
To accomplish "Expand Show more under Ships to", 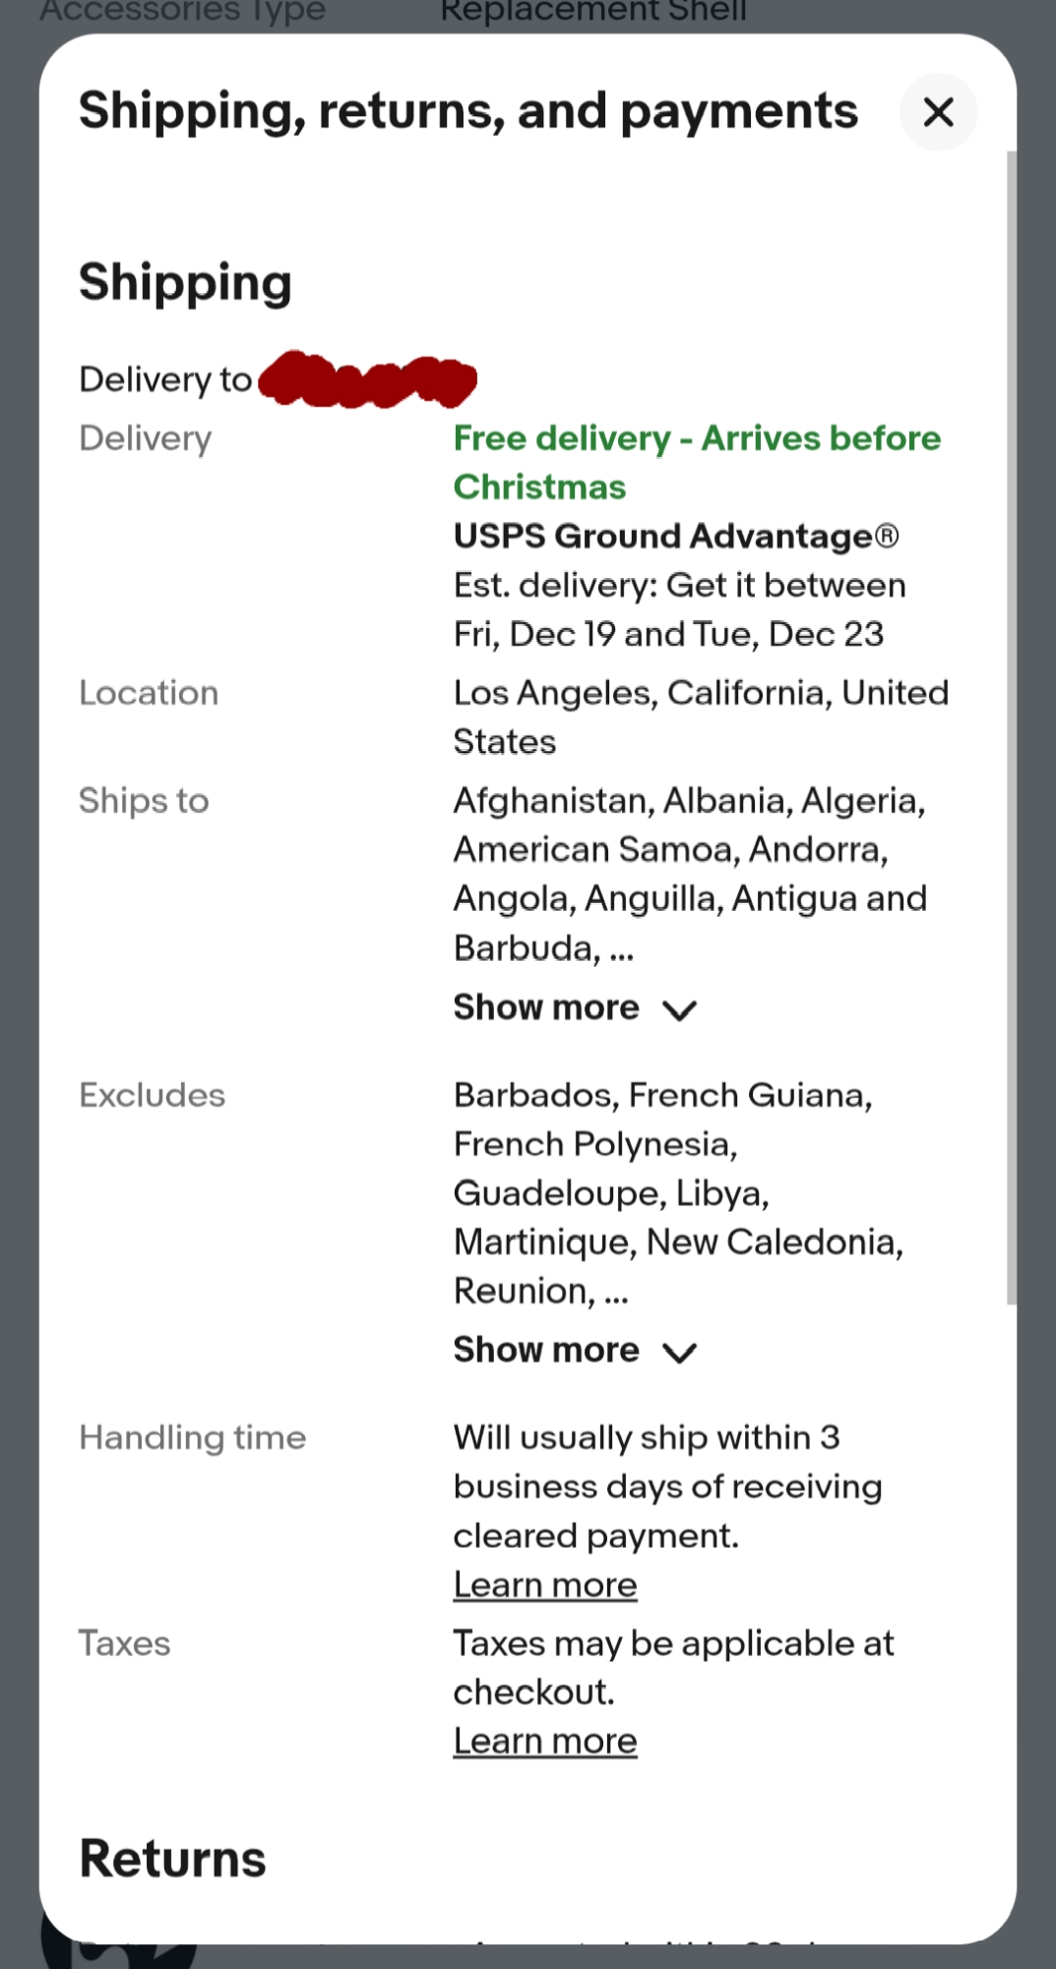I will [x=575, y=1008].
